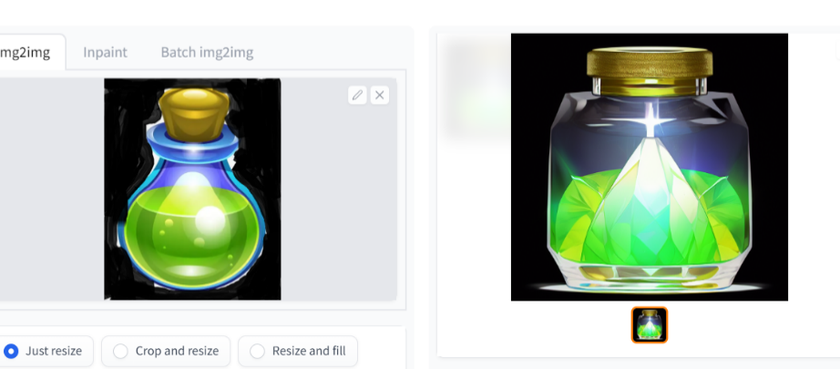Click the gold lid of the generated jar

coord(650,63)
